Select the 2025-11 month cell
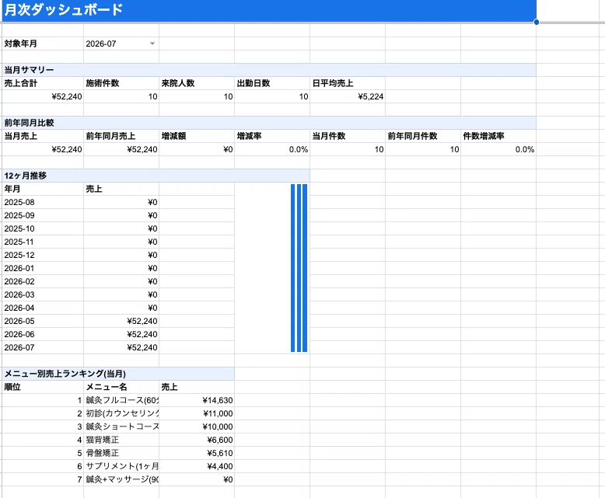605x498 pixels. coord(43,242)
